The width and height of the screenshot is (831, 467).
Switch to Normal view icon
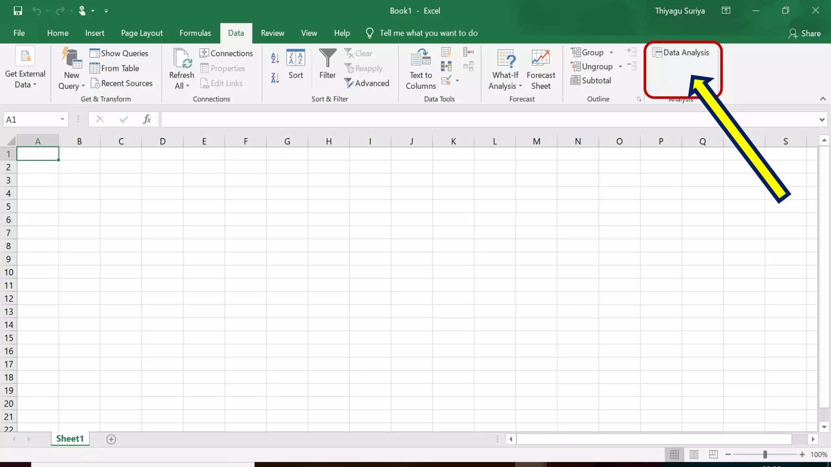coord(674,455)
